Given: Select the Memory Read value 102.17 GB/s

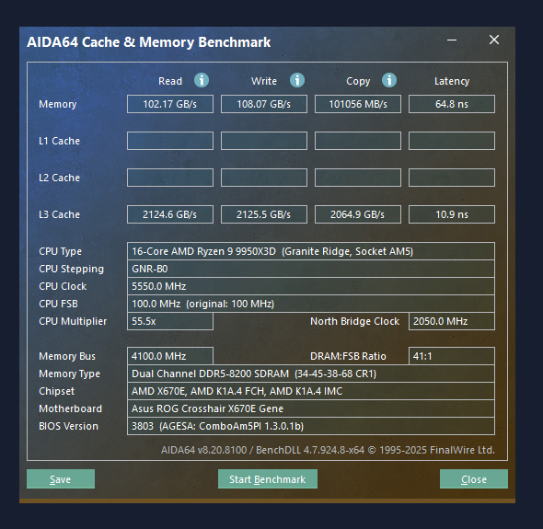Looking at the screenshot, I should tap(170, 104).
